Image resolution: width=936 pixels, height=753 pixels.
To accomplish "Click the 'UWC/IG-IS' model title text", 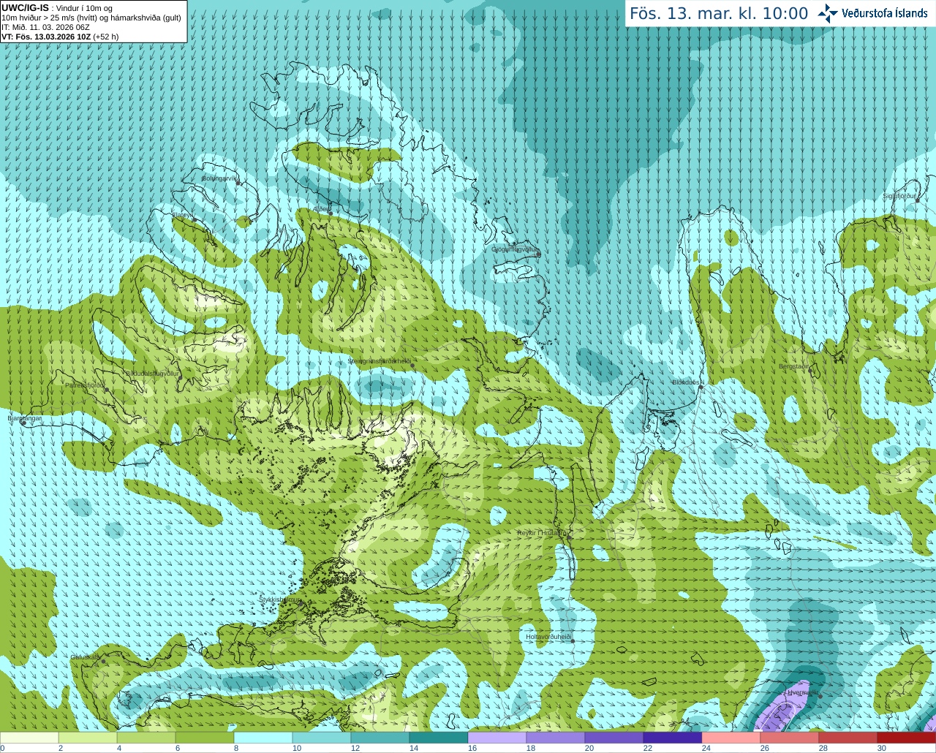I will [25, 8].
